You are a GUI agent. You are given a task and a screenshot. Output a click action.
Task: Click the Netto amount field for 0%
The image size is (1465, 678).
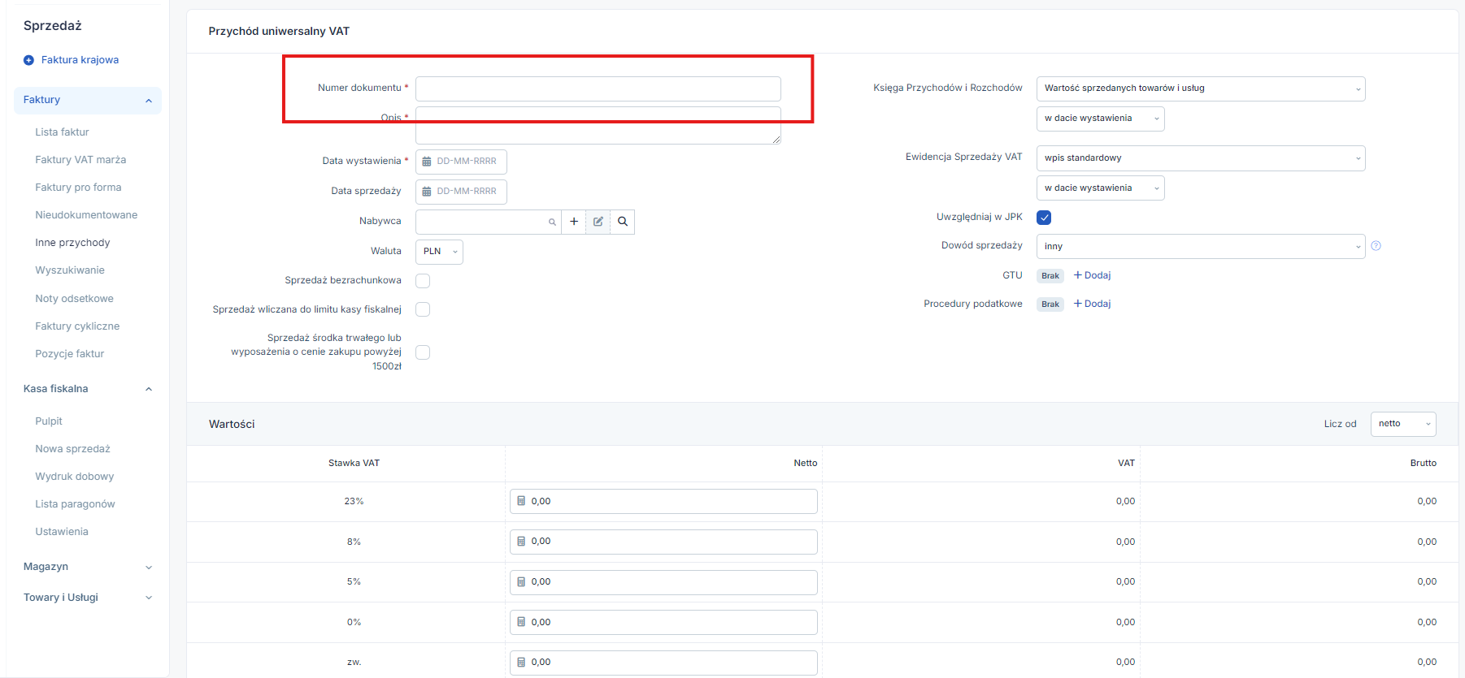point(663,622)
